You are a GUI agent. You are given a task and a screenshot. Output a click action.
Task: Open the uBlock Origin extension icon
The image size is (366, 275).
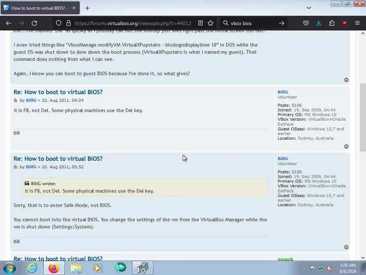click(x=345, y=23)
